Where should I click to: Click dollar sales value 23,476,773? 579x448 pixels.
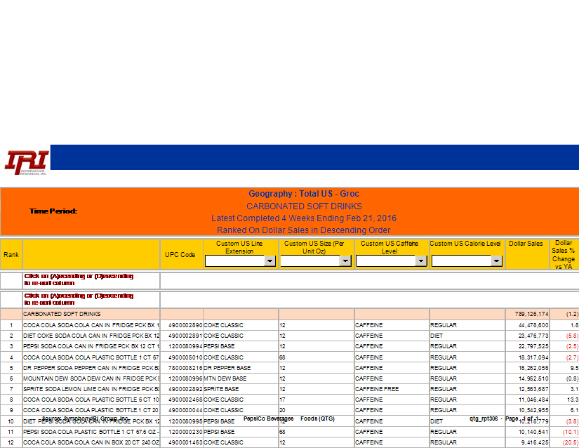tap(533, 336)
